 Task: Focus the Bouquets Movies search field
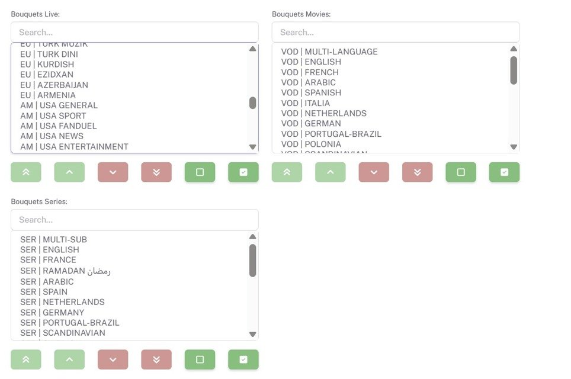click(x=396, y=33)
